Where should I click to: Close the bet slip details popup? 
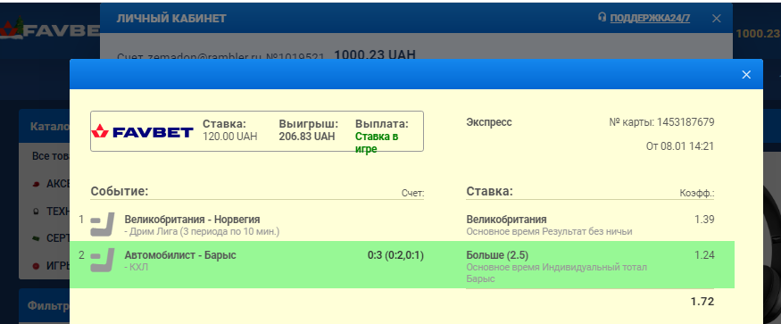click(745, 75)
